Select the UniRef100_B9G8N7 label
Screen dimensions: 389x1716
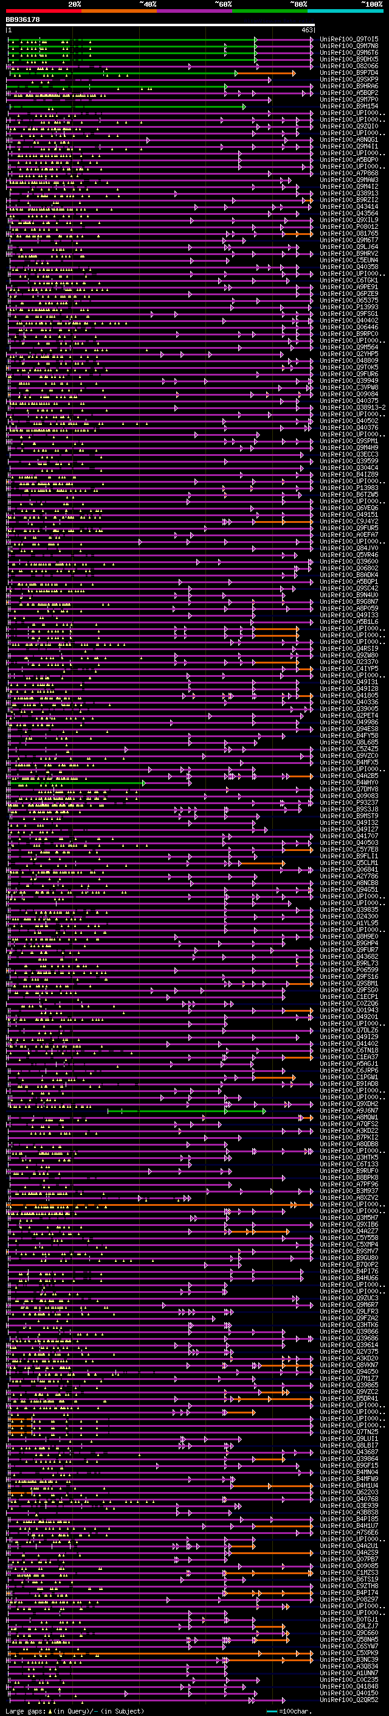[x=349, y=601]
